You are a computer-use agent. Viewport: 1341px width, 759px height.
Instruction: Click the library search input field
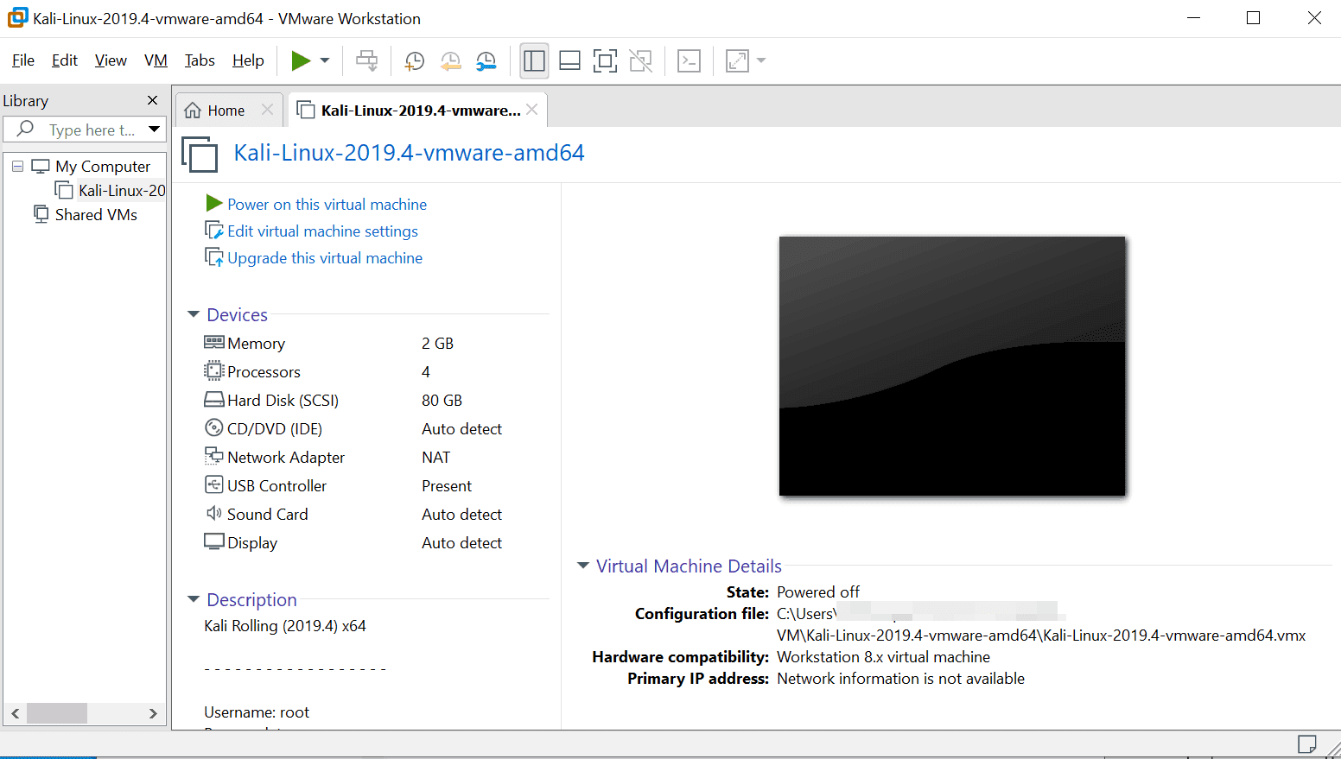click(x=83, y=130)
